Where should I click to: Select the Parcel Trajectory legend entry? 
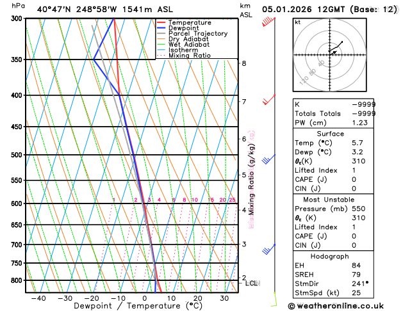(x=197, y=34)
